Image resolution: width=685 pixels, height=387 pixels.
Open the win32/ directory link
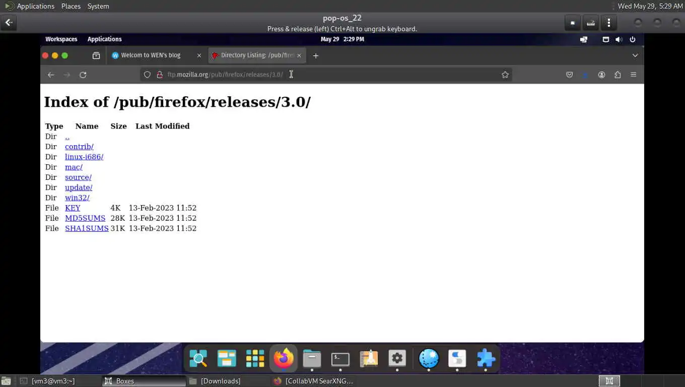pos(77,198)
